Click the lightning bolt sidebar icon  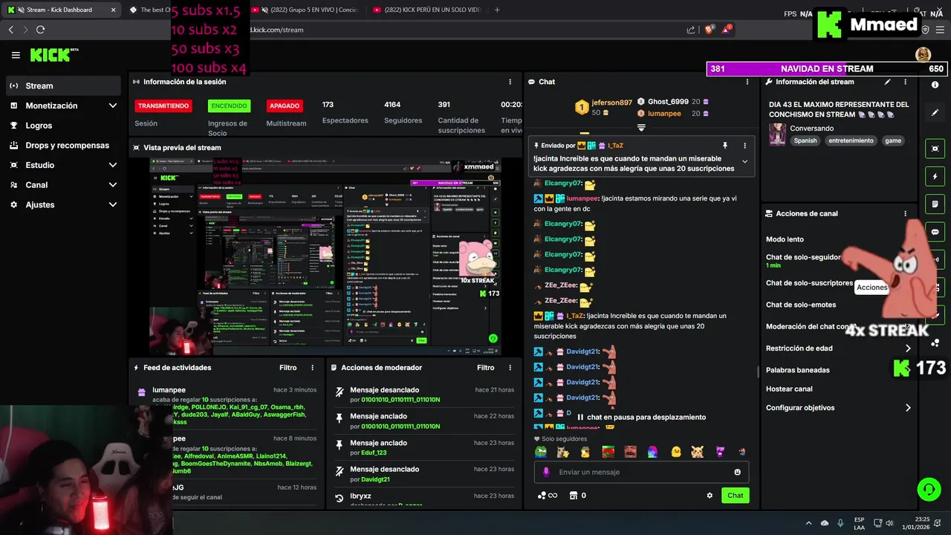(x=935, y=177)
